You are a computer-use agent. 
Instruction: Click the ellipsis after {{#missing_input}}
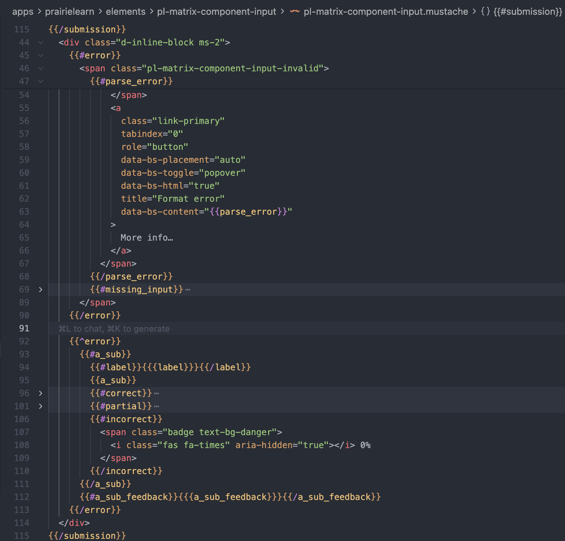(x=187, y=290)
